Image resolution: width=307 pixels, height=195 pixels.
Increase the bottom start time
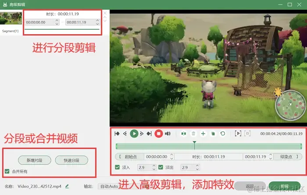172,155
